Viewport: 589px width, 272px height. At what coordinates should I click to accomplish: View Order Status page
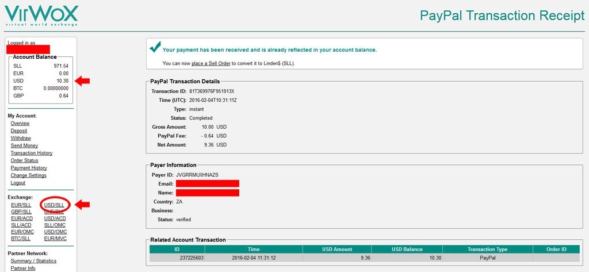(24, 160)
